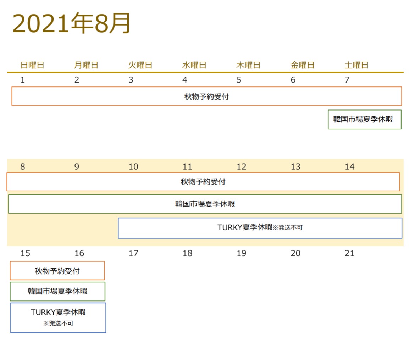Open 韓国市場夏季休暇 event on 15–16

pyautogui.click(x=58, y=292)
